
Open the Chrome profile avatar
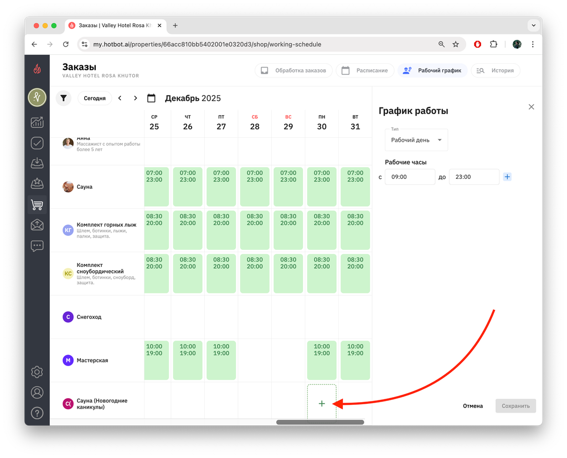tap(517, 44)
